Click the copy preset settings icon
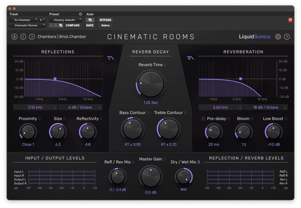The image size is (301, 208). (x=61, y=25)
